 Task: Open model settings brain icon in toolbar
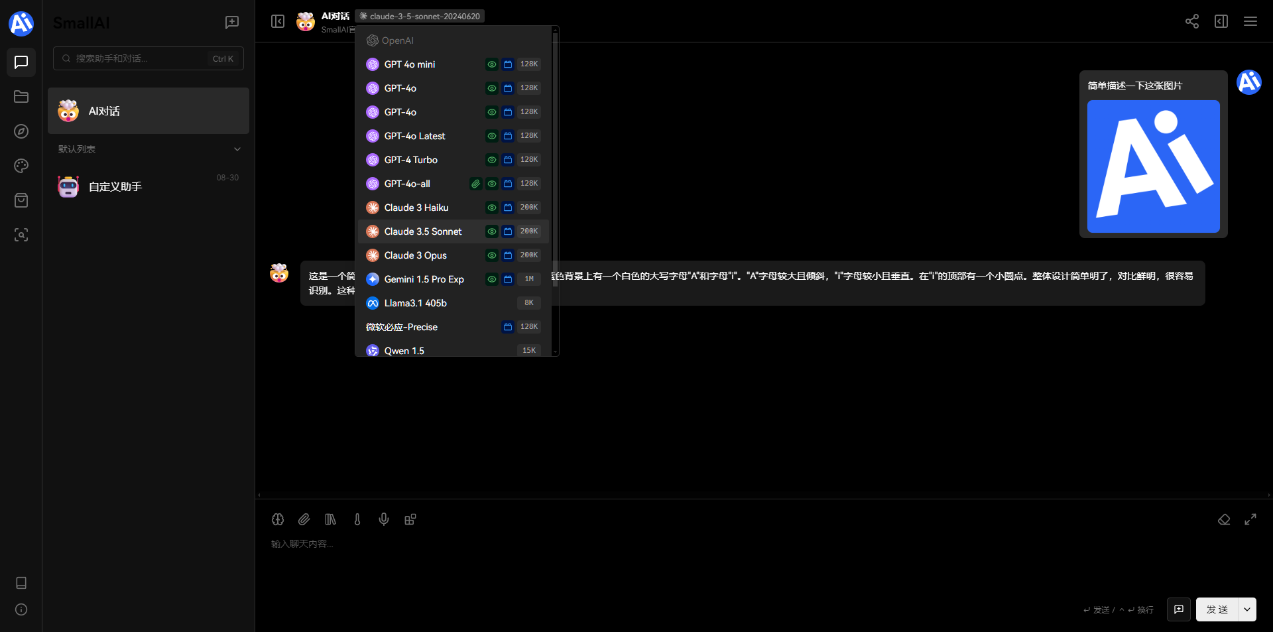pyautogui.click(x=278, y=519)
